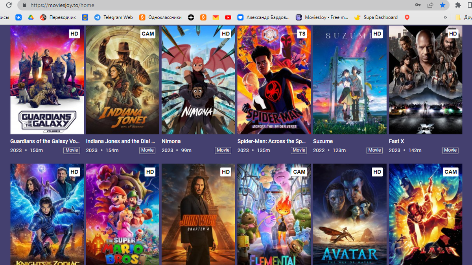Screen dimensions: 472x265
Task: Click the HD badge on Avatar poster
Action: [377, 172]
